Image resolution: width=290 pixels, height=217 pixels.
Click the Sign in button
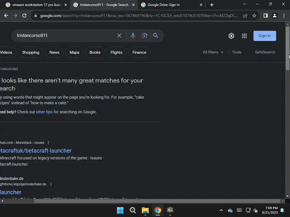[265, 36]
